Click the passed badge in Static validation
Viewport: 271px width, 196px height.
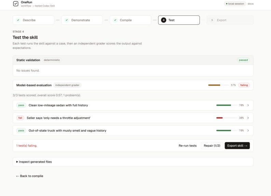(243, 60)
